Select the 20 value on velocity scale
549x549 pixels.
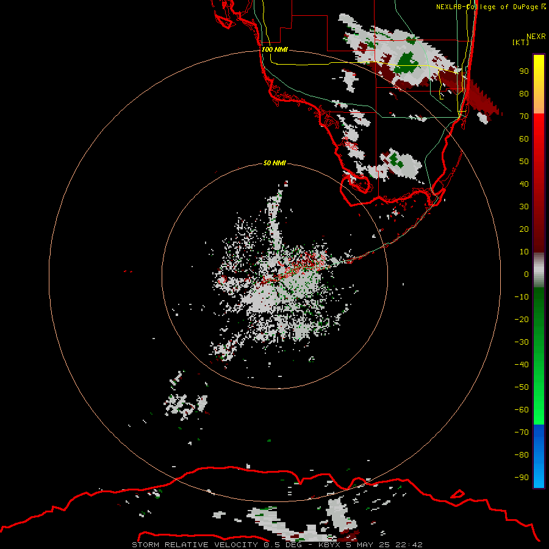tap(524, 229)
